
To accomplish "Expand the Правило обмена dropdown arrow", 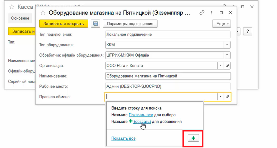I will tap(221, 96).
